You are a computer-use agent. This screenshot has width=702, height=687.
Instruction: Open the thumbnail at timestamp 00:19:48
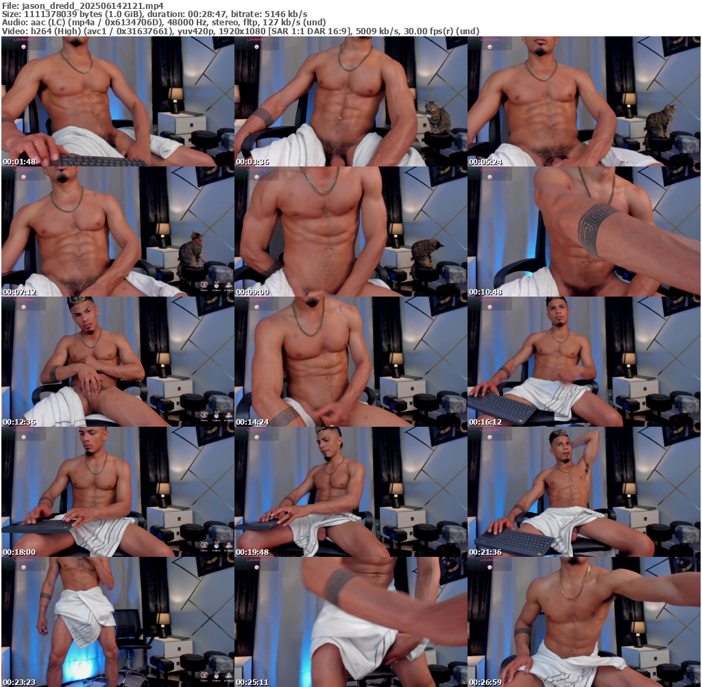[350, 492]
